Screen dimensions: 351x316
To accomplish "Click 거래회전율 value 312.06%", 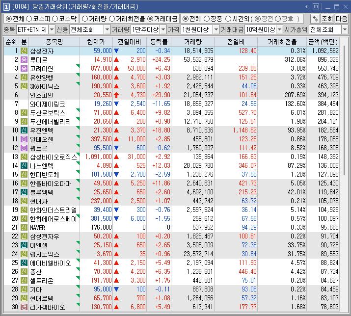I will point(295,60).
